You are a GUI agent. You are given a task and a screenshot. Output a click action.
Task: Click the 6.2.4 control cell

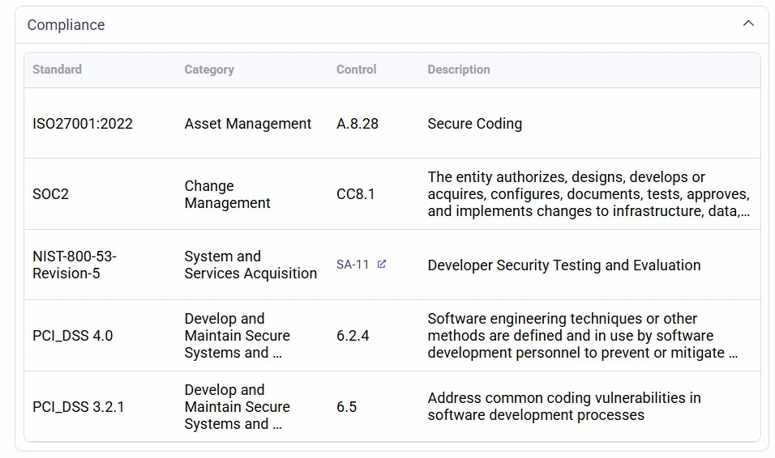click(353, 336)
